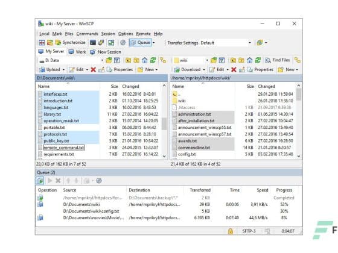338x253 pixels.
Task: Delete selected remote files red X
Action: click(x=234, y=70)
